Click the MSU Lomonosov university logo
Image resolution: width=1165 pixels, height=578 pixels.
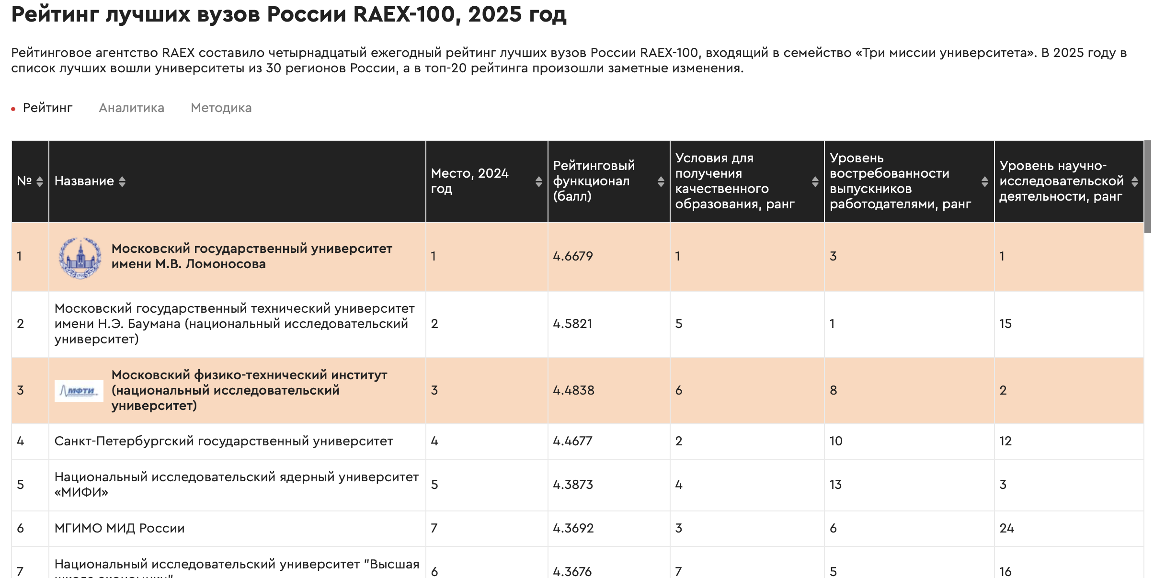coord(80,258)
